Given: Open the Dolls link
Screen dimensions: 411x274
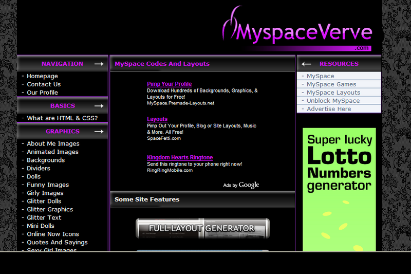Looking at the screenshot, I should (x=33, y=176).
